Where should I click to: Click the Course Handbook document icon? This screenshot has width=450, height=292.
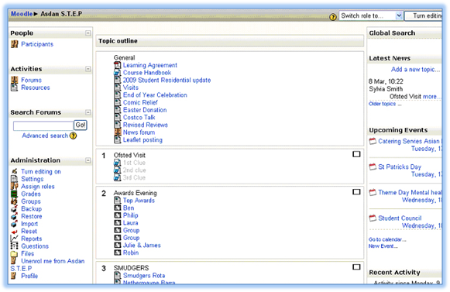(x=118, y=73)
